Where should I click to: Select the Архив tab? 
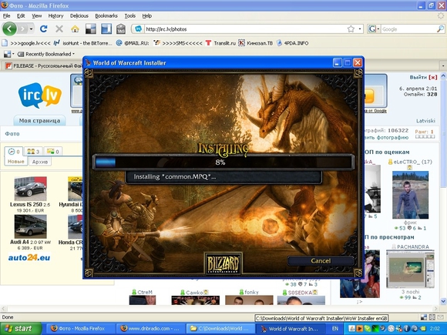pyautogui.click(x=40, y=162)
